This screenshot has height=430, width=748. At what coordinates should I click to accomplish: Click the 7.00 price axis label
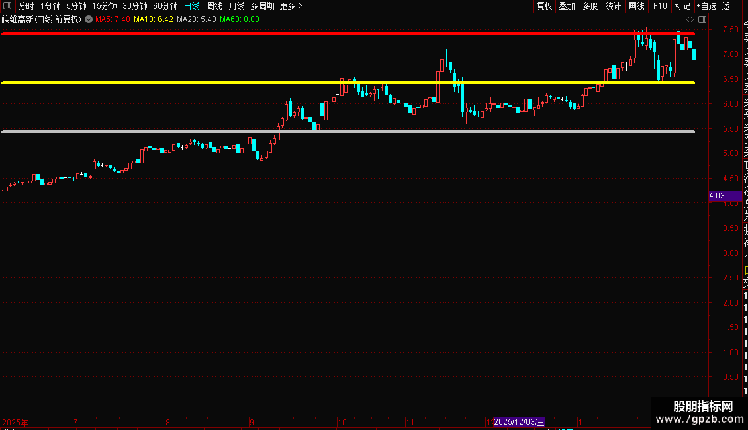pos(730,54)
